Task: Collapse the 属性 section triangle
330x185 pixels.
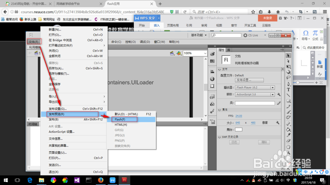Action: [219, 110]
